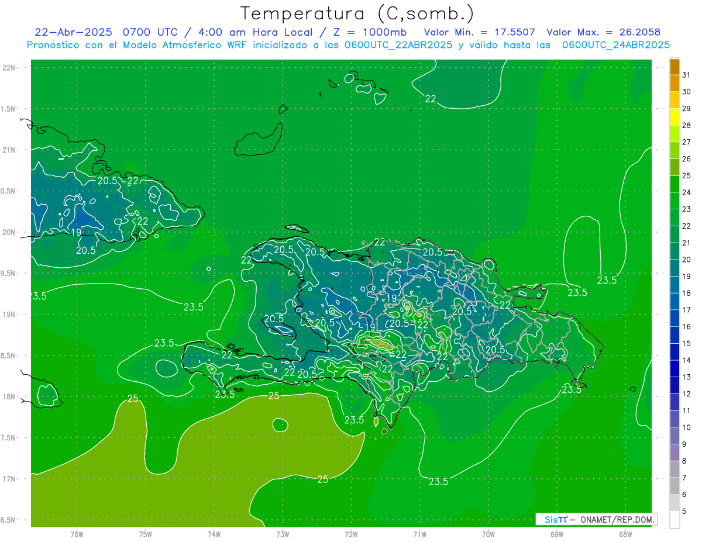Click the purple legend swatch between 8 and 9
Viewport: 702px width, 542px height.
tap(675, 453)
